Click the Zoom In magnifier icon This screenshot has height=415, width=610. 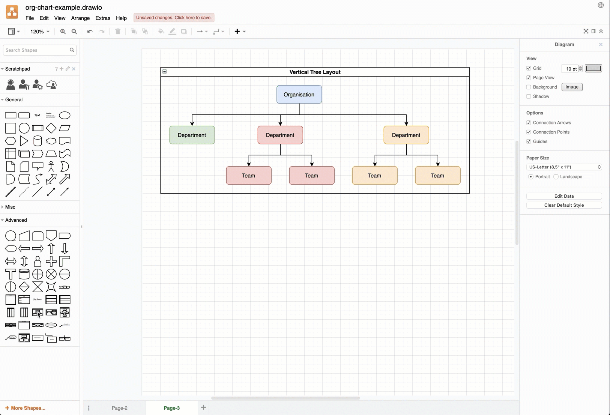point(63,32)
